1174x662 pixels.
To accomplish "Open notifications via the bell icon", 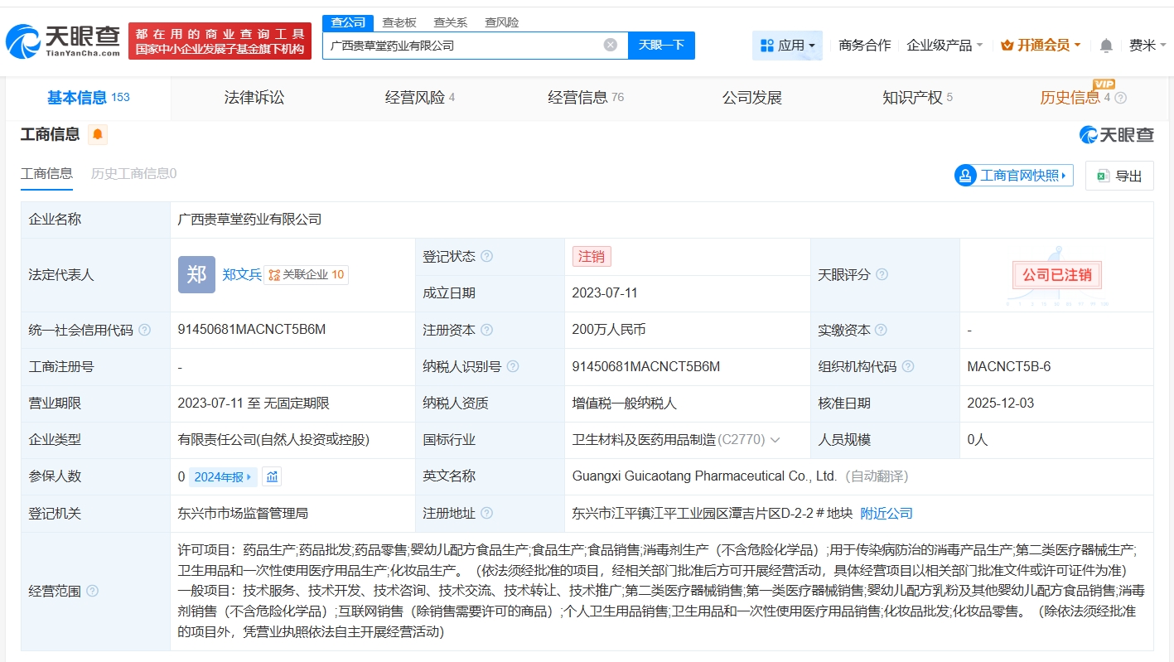I will tap(1105, 46).
